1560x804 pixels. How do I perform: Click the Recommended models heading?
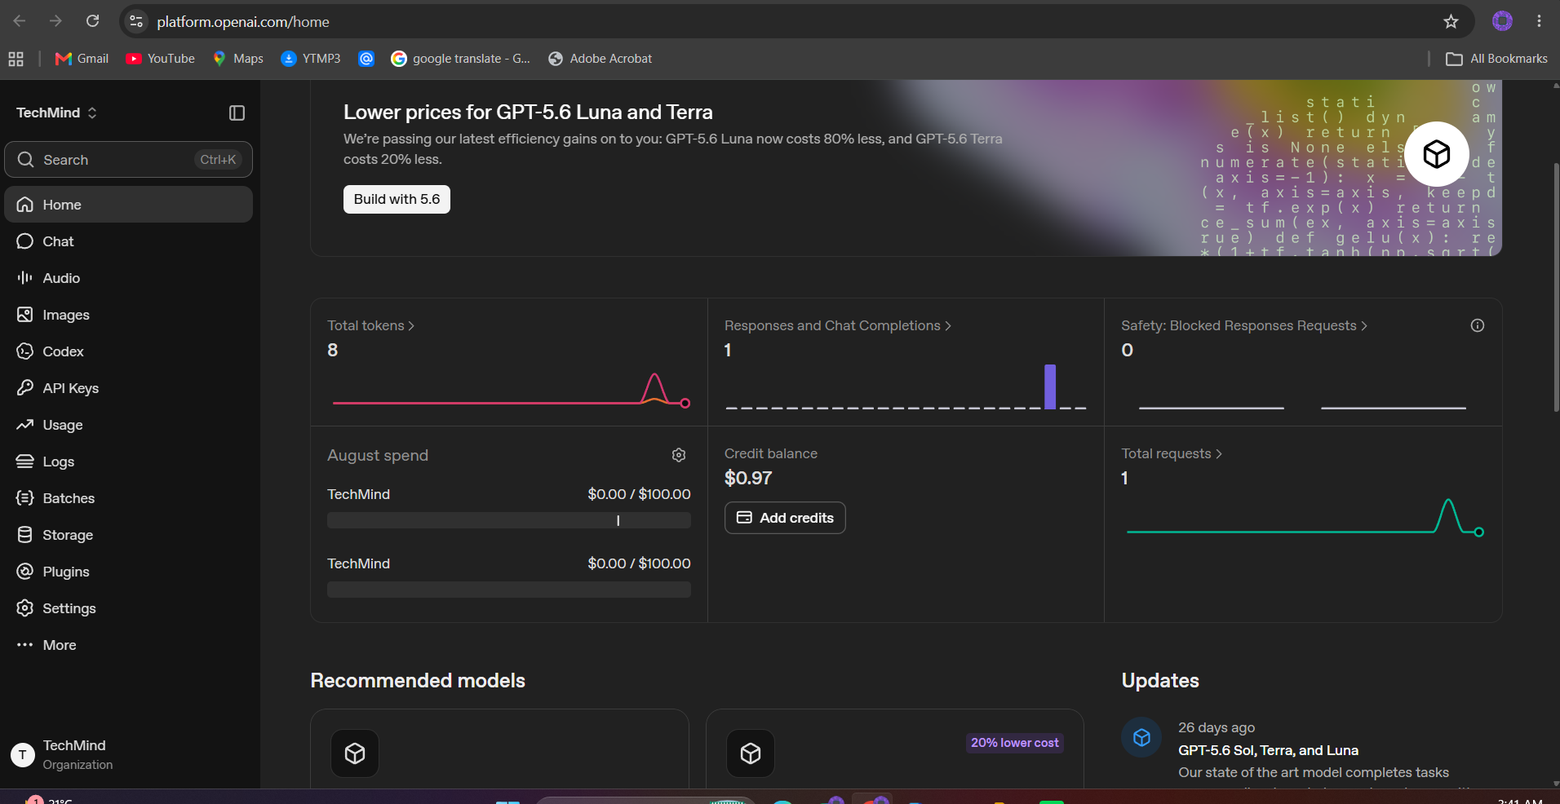pos(418,681)
